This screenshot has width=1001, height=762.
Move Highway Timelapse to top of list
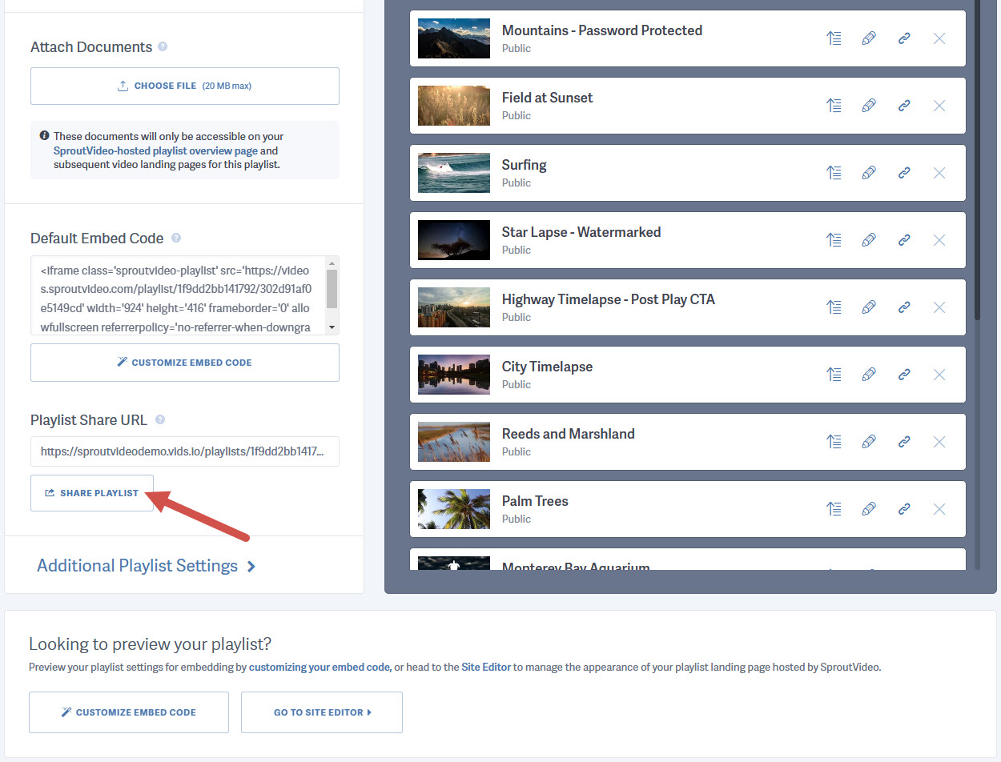click(834, 307)
